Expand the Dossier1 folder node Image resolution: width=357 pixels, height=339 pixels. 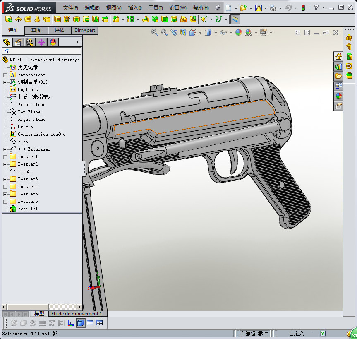click(x=5, y=156)
